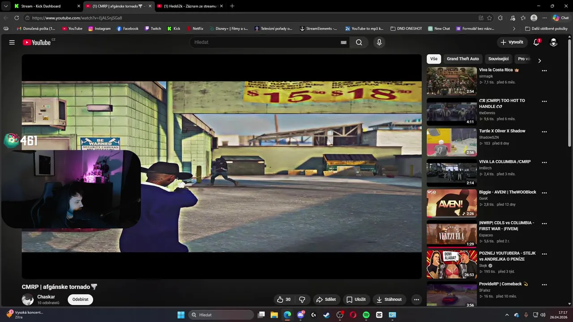Click the Odebírat subscribe button

[x=80, y=300]
